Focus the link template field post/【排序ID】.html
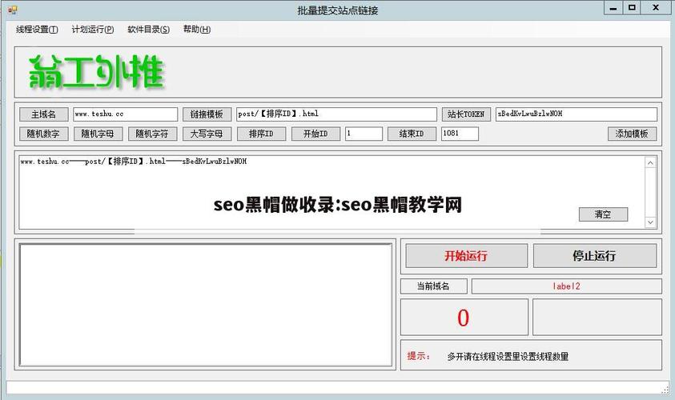The height and width of the screenshot is (400, 675). point(336,114)
